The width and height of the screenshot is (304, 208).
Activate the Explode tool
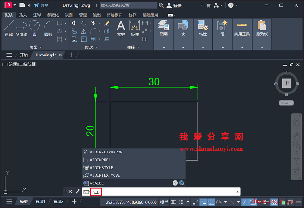[x=106, y=31]
